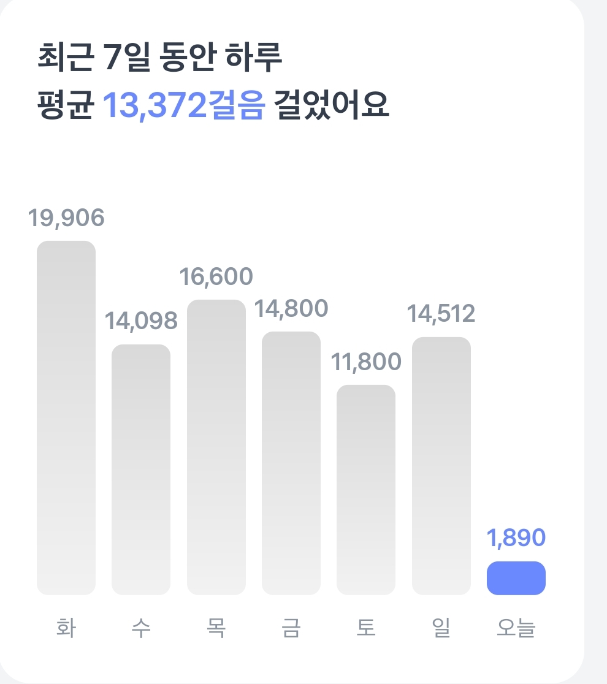
Task: Select the 수 bar showing 14,098 steps
Action: [141, 469]
